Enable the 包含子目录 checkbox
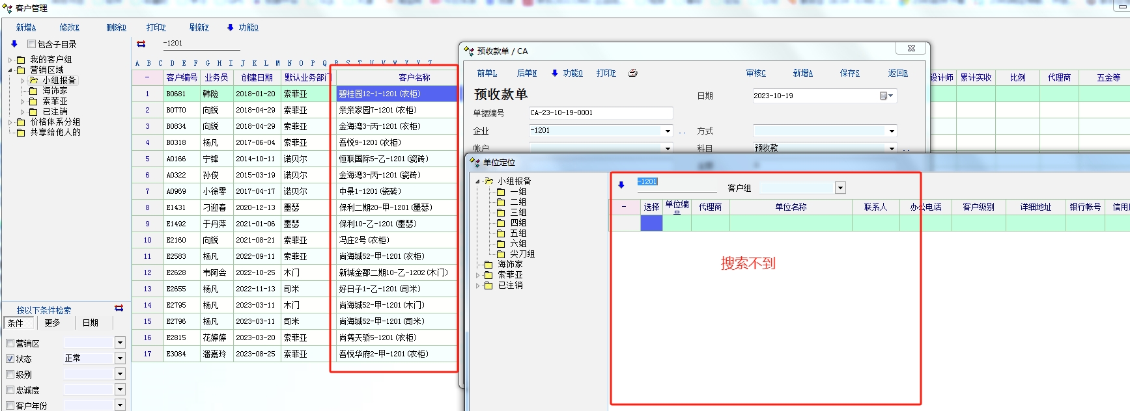 (31, 44)
